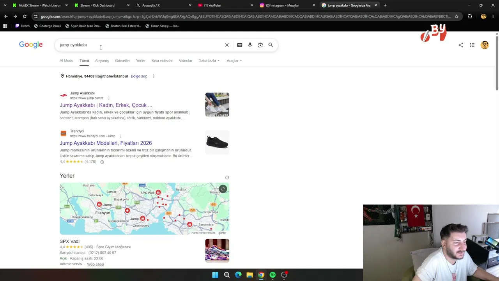Screen dimensions: 499x281
Task: Expand the map with the fullscreen icon
Action: (223, 189)
